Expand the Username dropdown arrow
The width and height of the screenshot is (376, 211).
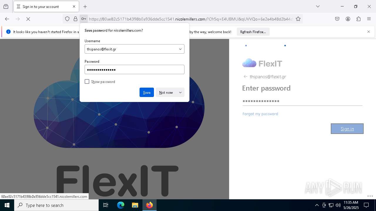coord(180,49)
